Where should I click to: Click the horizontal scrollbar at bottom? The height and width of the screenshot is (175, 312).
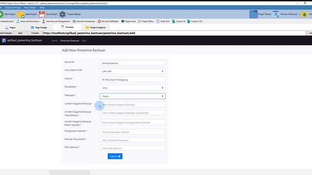click(x=70, y=173)
